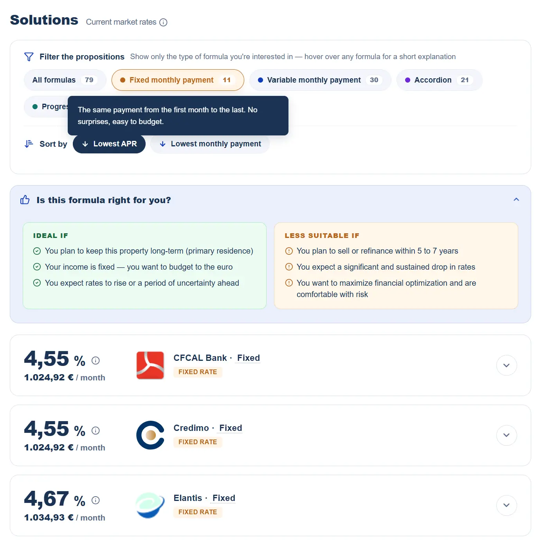Select the Variable monthly payment filter
This screenshot has width=548, height=544.
point(320,80)
